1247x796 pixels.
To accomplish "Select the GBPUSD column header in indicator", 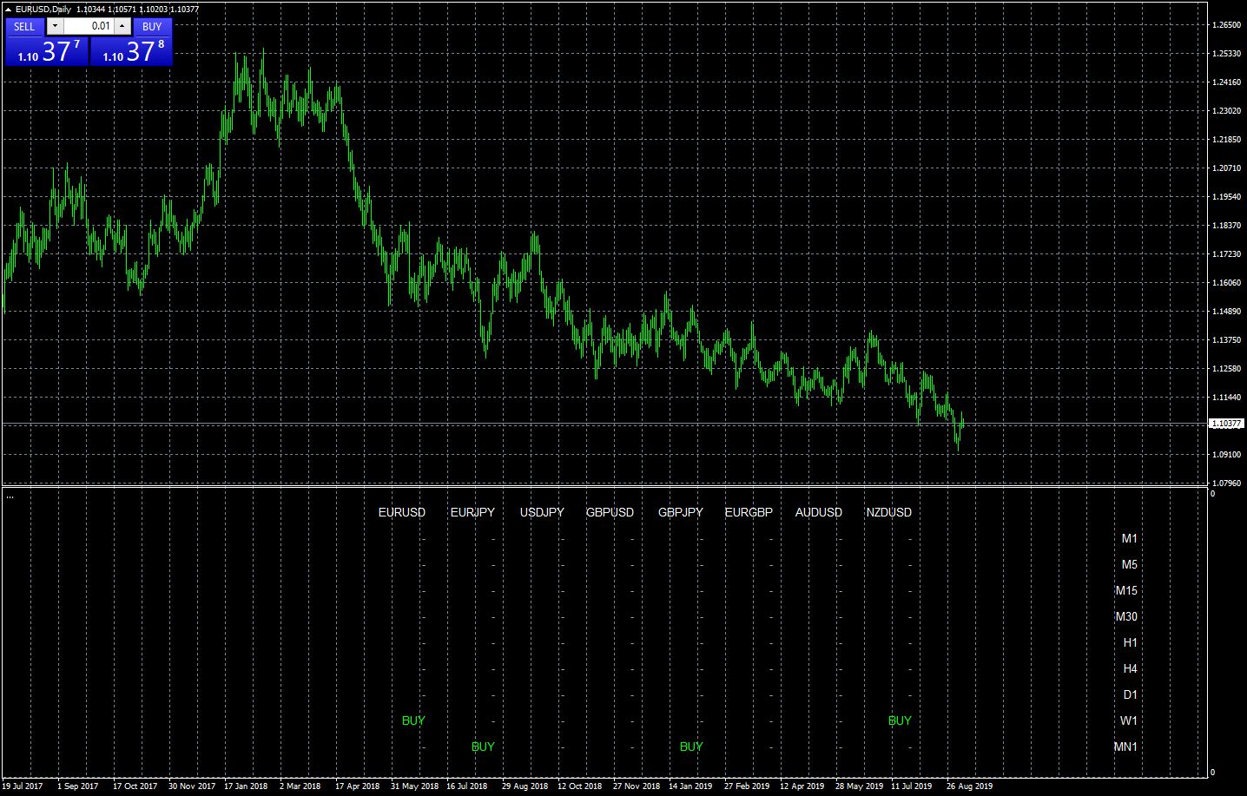I will point(610,512).
